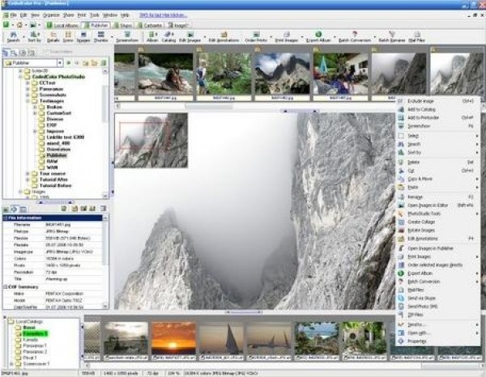The height and width of the screenshot is (377, 486).
Task: Expand the CCTest folder tree node
Action: pyautogui.click(x=28, y=82)
